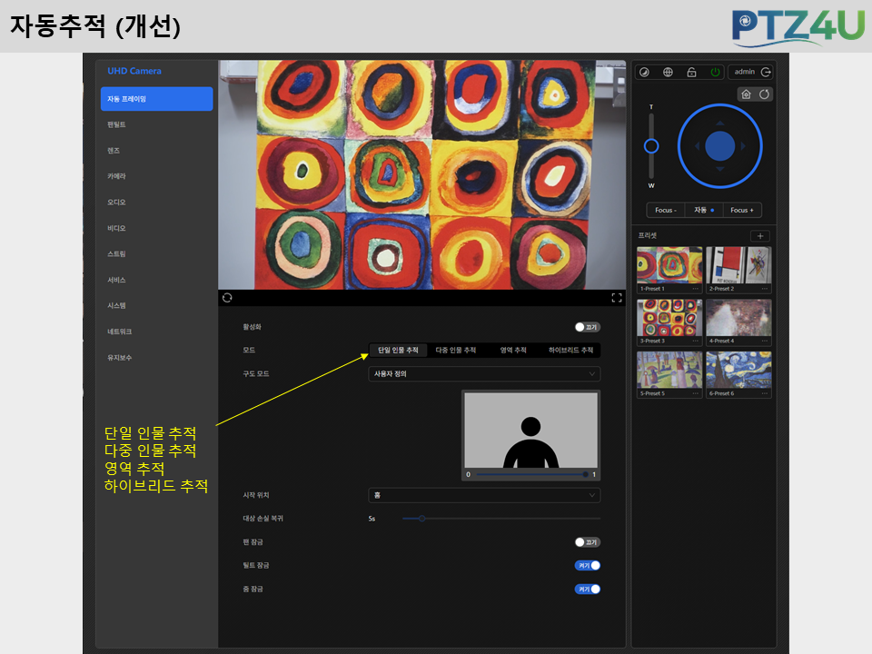Screen dimensions: 872x654
Task: Open the 구도 모드 dropdown
Action: pos(484,373)
